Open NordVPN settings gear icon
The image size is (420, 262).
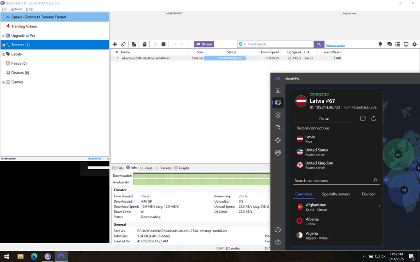pos(278,242)
